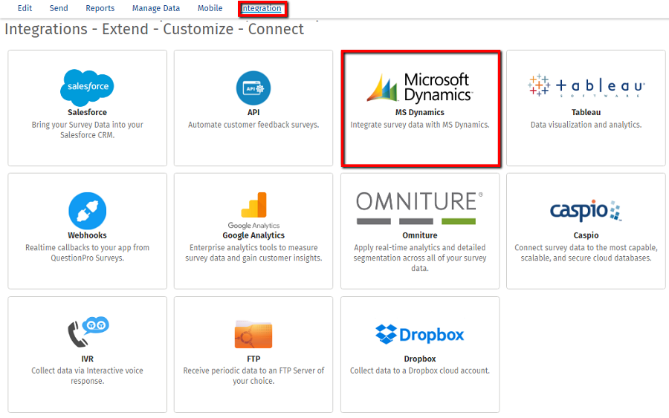This screenshot has width=669, height=418.
Task: Click 'Integrate survey data with MS Dynamics.'
Action: [420, 125]
